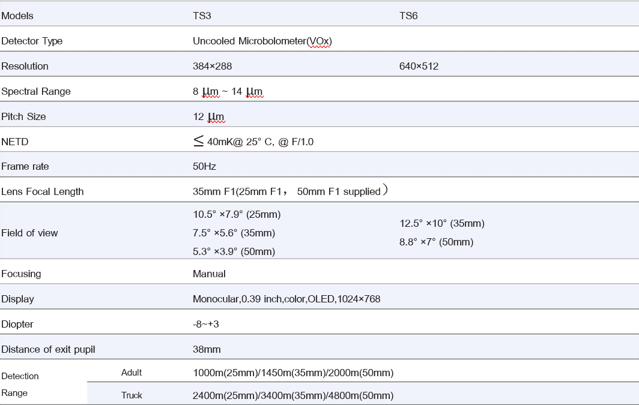Viewport: 639px width, 405px height.
Task: Click the 12 μm pitch size value
Action: [x=208, y=116]
